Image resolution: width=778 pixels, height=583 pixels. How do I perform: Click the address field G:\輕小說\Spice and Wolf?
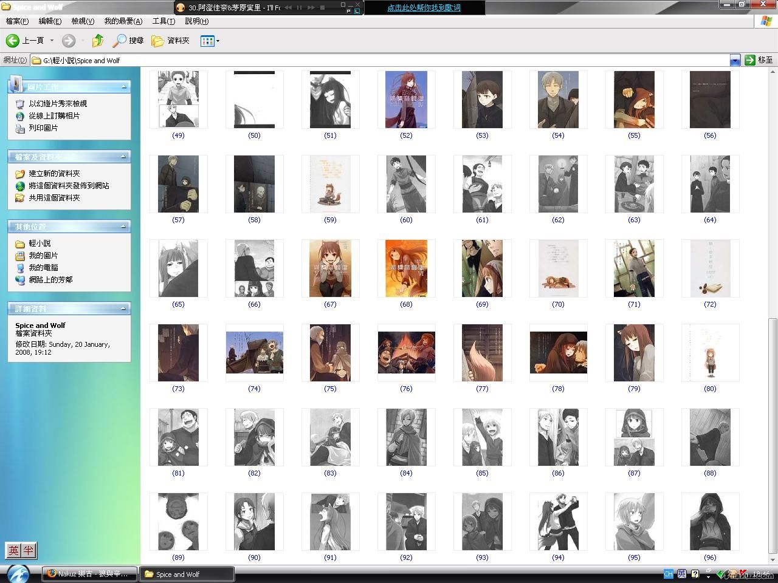pyautogui.click(x=380, y=60)
